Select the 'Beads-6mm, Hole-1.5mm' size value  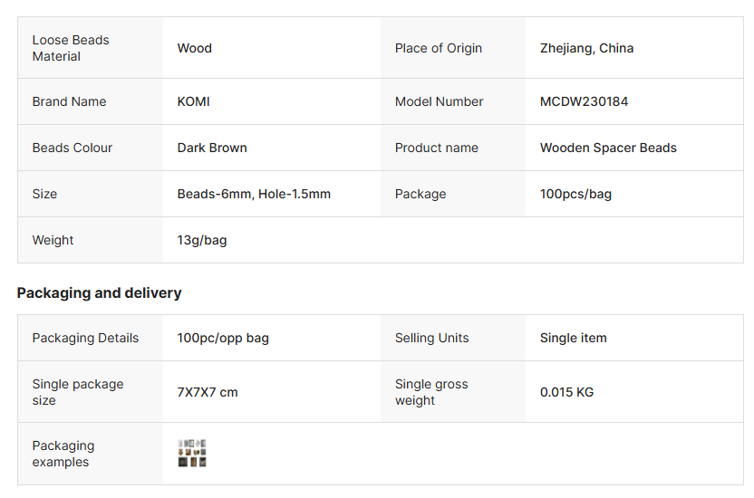(x=254, y=194)
